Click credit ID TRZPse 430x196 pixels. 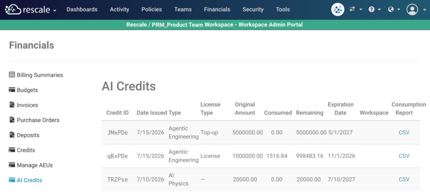[118, 180]
